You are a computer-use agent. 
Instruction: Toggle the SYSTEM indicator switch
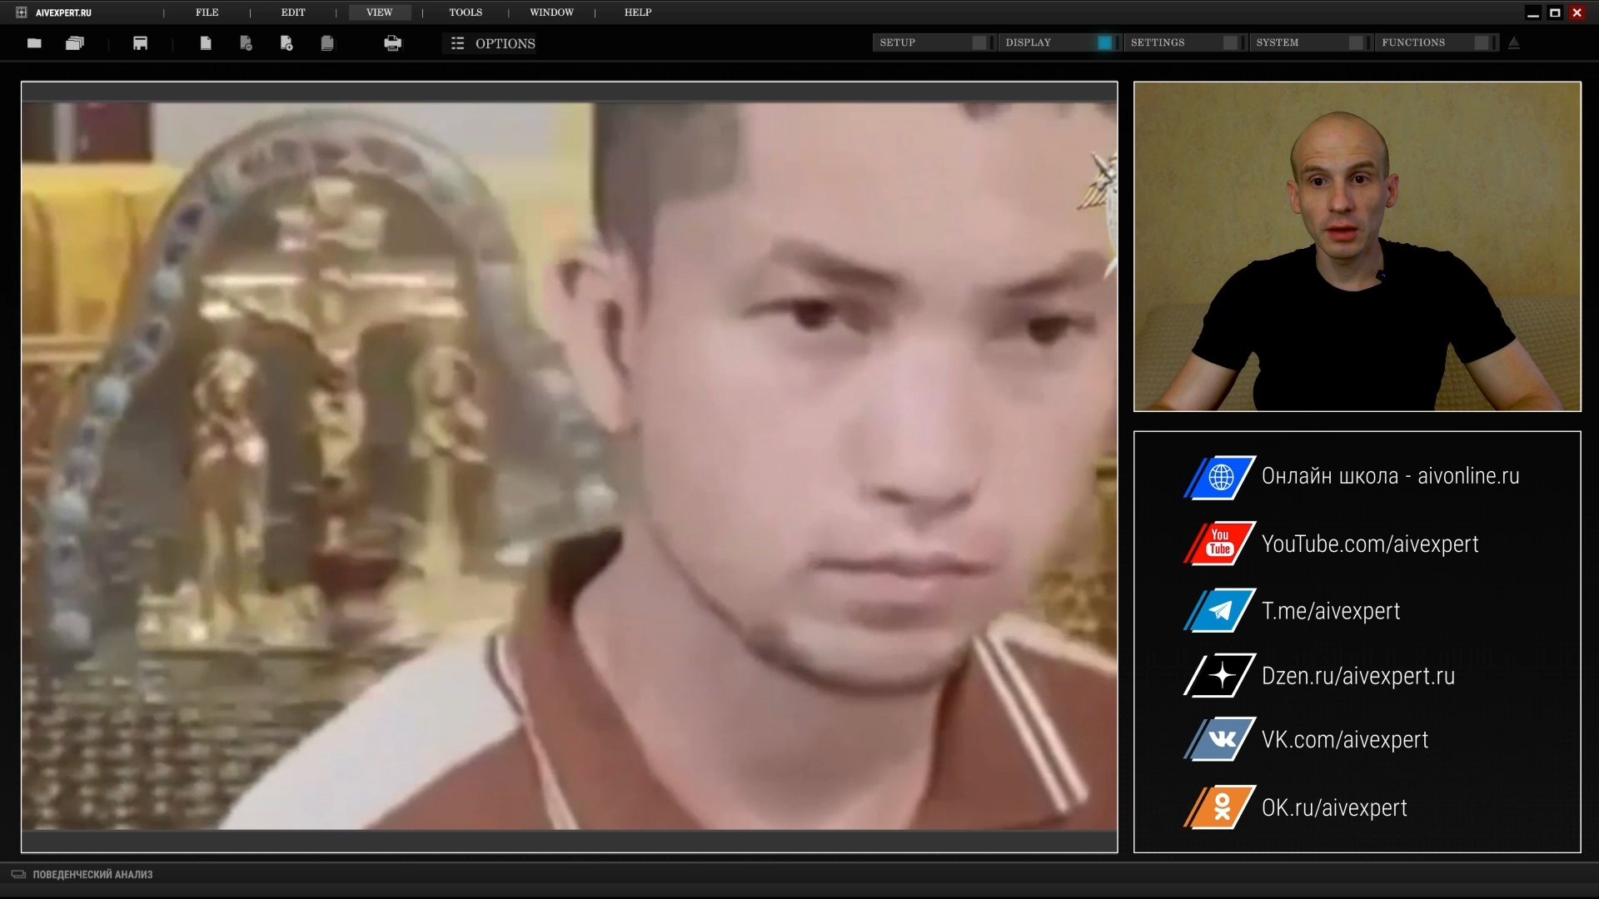(x=1356, y=42)
